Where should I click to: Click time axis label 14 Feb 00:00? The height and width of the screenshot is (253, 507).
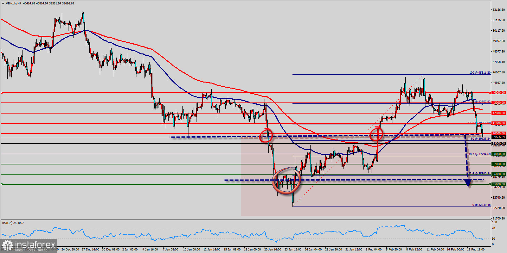pyautogui.click(x=455, y=250)
